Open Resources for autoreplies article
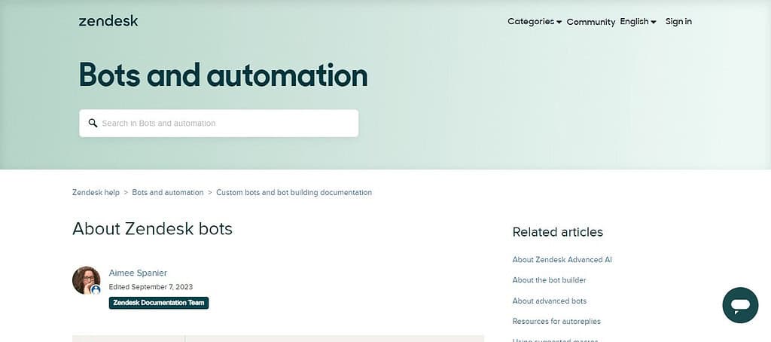 (x=556, y=322)
